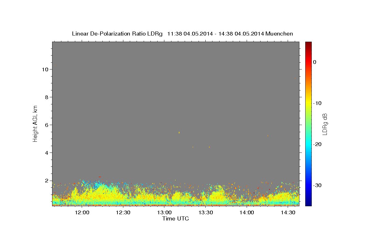Click the LDRg color scale bar

308,124
